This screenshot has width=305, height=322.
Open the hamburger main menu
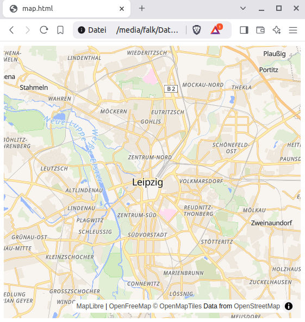(x=293, y=30)
